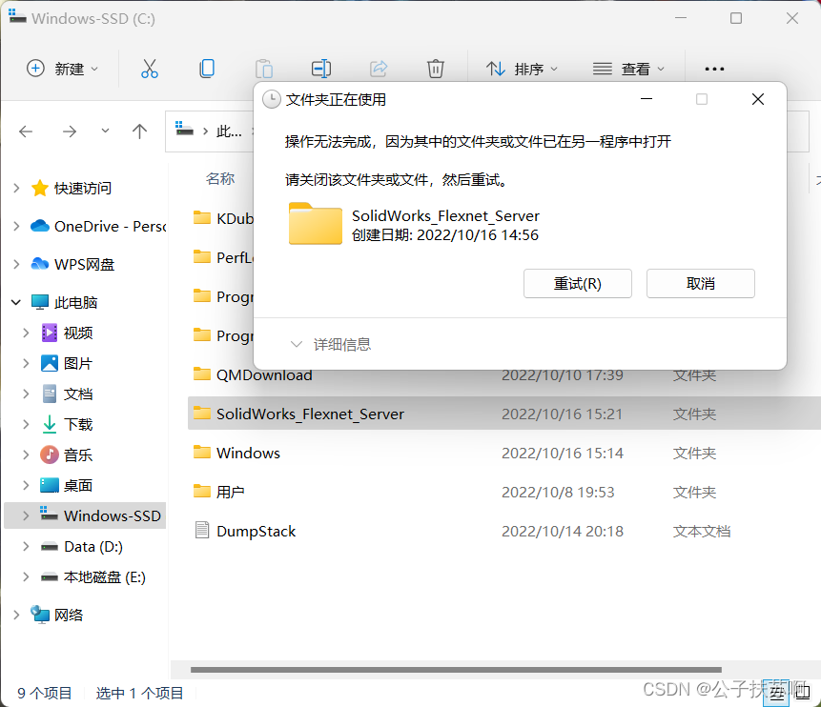This screenshot has height=707, width=821.
Task: Expand the 本地磁盘 (E:) tree node
Action: [x=26, y=576]
